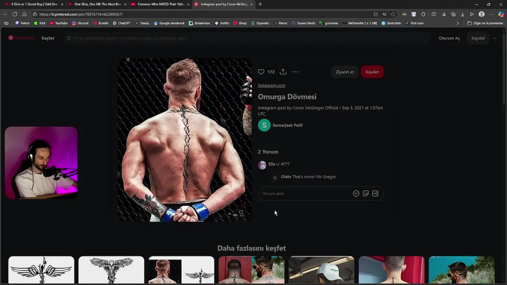Open the WeTransfer bookmark
507x285 pixels.
tap(360, 23)
